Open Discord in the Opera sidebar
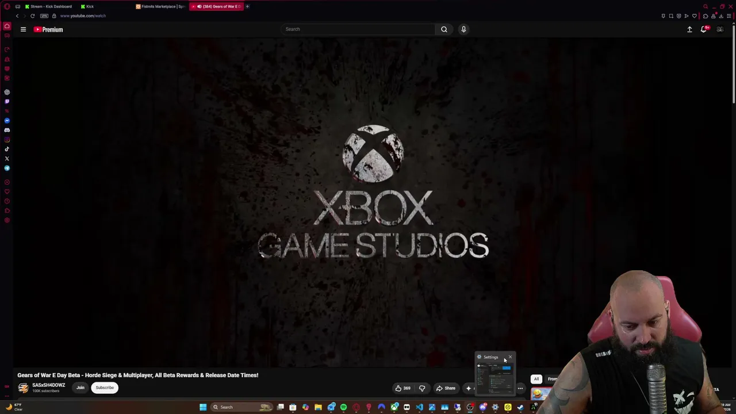736x414 pixels. coord(7,130)
